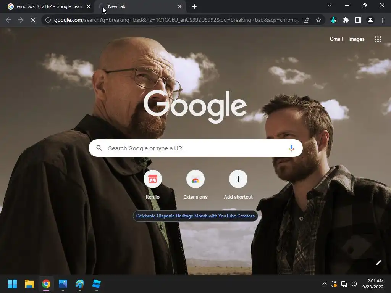The height and width of the screenshot is (293, 391).
Task: Open Hispanic Heritage Month YouTube Creators promo
Action: tap(195, 216)
